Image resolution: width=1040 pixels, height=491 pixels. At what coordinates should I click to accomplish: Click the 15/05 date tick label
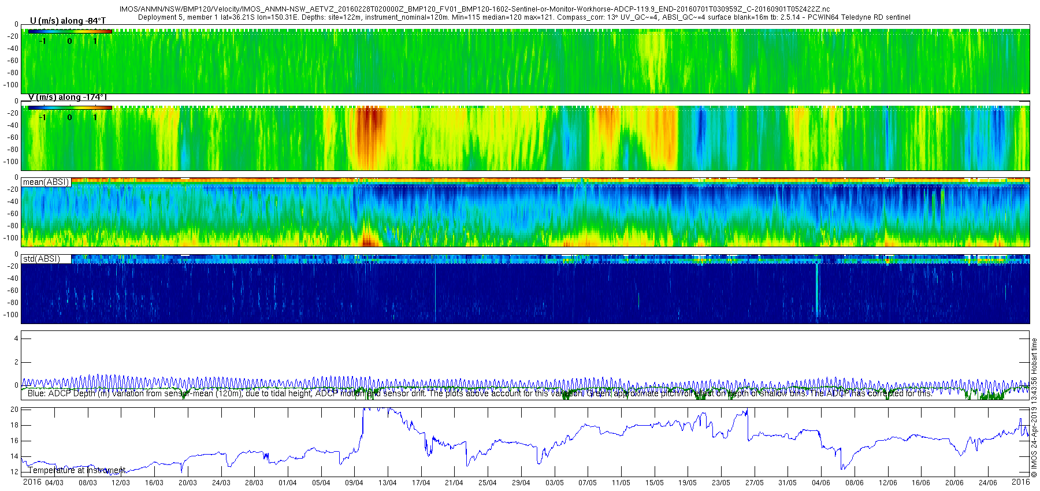click(655, 483)
